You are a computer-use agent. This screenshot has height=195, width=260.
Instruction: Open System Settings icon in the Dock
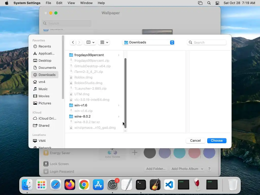click(x=112, y=185)
